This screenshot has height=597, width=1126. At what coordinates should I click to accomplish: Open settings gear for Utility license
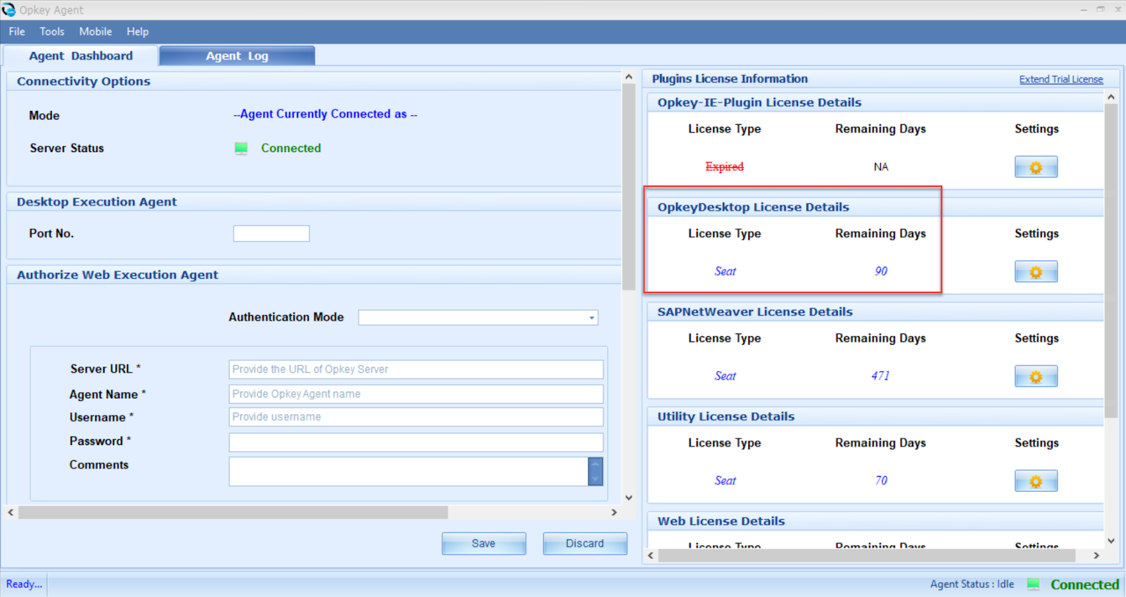coord(1035,481)
